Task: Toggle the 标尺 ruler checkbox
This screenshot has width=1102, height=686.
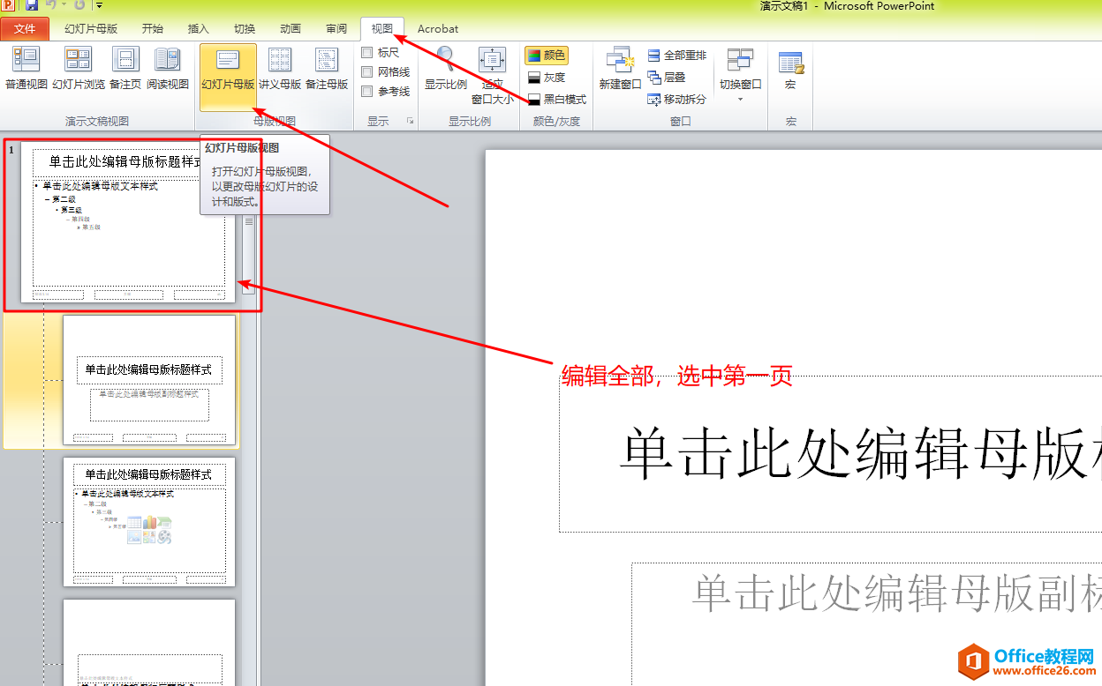Action: tap(367, 53)
